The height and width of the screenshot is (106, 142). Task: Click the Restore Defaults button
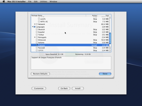[40, 74]
